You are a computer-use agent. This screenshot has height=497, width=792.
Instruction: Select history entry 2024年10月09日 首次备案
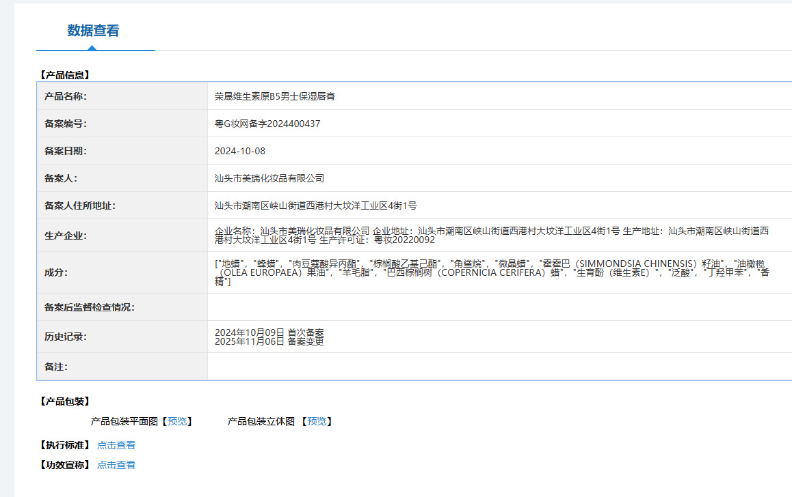tap(269, 332)
